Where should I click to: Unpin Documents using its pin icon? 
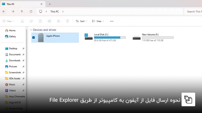23,54
